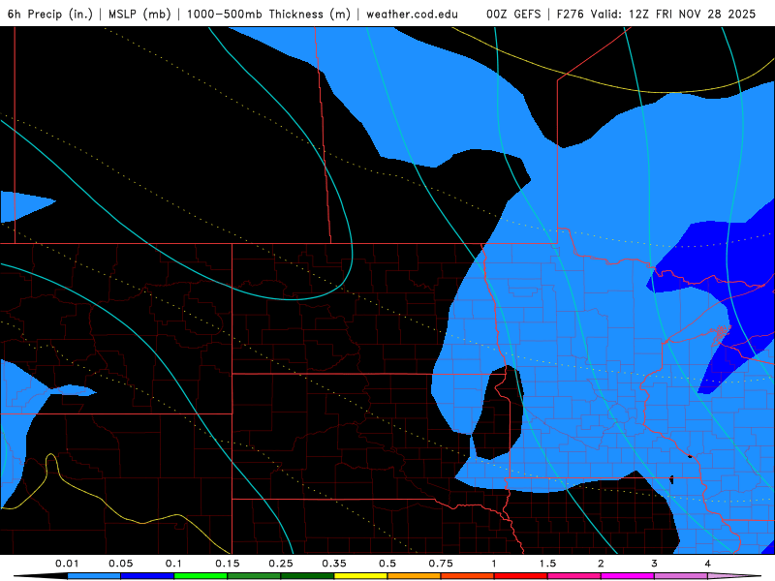Click the '2' legend value
This screenshot has height=581, width=775.
(x=601, y=564)
